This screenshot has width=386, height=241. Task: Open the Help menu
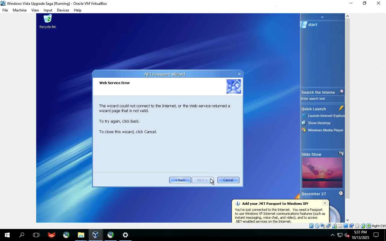click(x=78, y=10)
